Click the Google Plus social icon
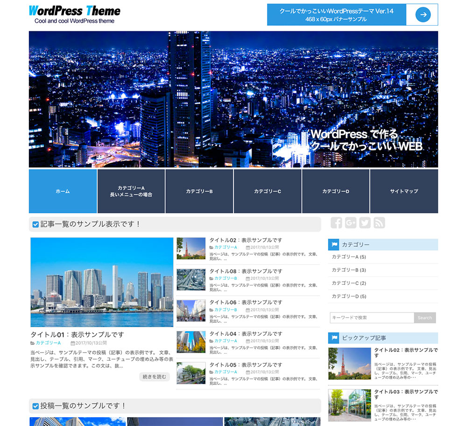Screen dimensions: 467x426 pos(351,222)
